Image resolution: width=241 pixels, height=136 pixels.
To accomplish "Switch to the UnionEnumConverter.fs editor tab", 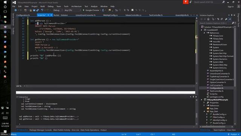I will pyautogui.click(x=85, y=15).
